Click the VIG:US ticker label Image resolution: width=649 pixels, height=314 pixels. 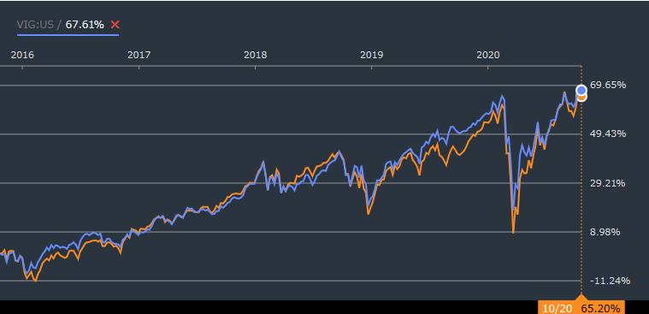[35, 25]
